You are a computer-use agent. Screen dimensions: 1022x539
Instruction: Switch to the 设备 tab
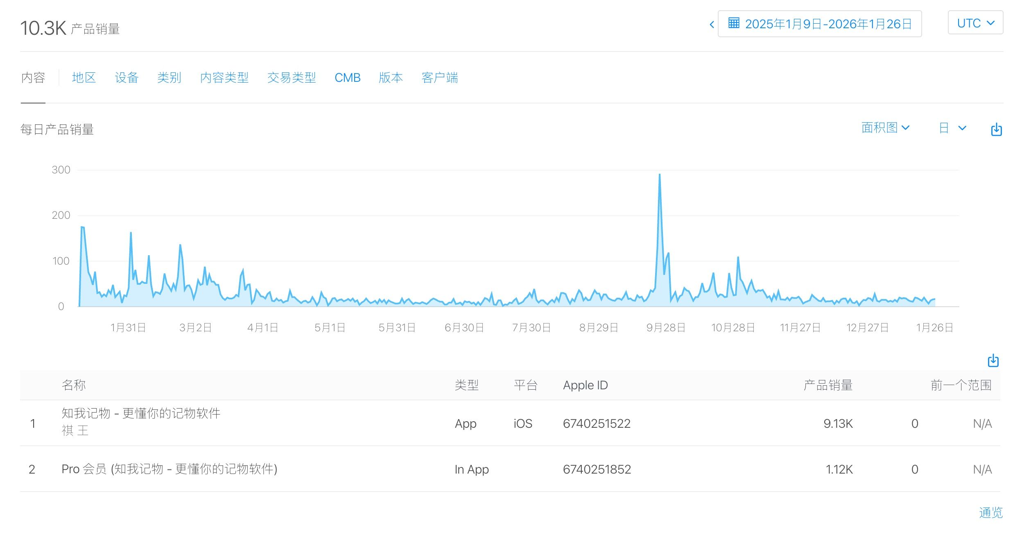point(127,77)
